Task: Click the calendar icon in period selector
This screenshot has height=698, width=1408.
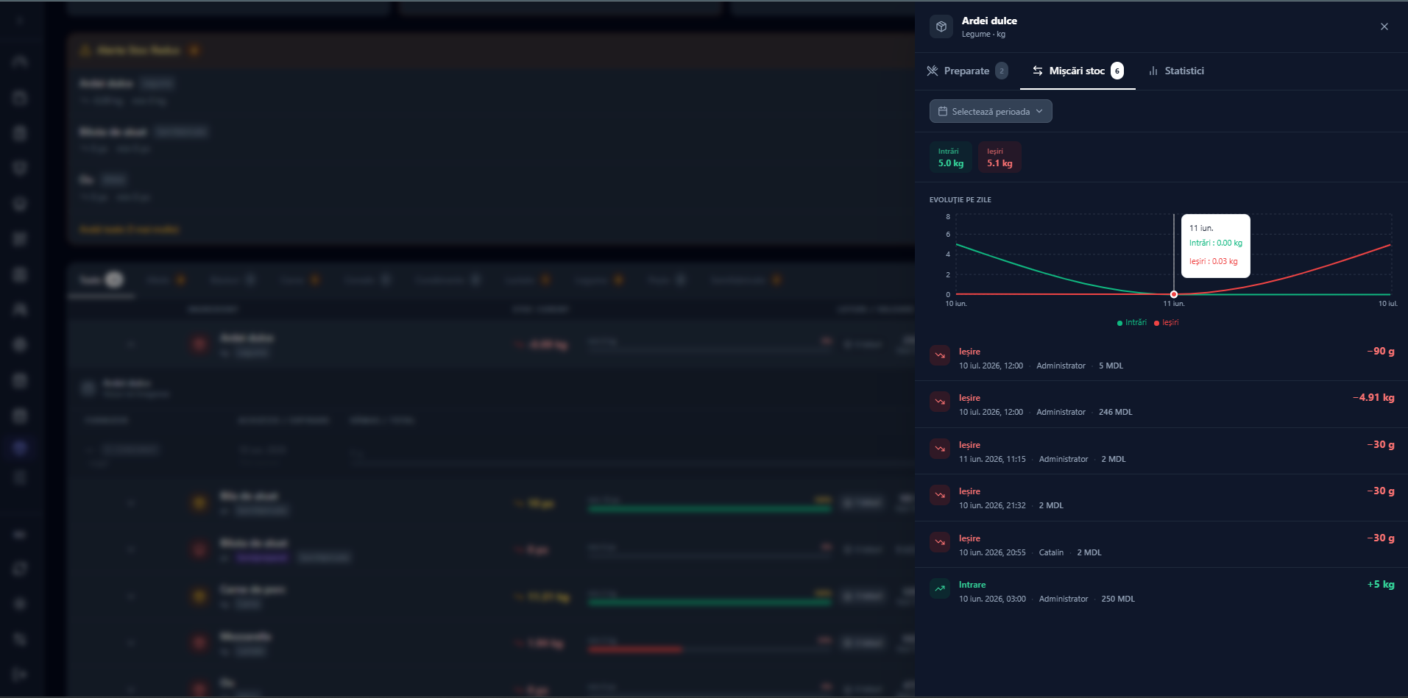Action: click(x=943, y=111)
